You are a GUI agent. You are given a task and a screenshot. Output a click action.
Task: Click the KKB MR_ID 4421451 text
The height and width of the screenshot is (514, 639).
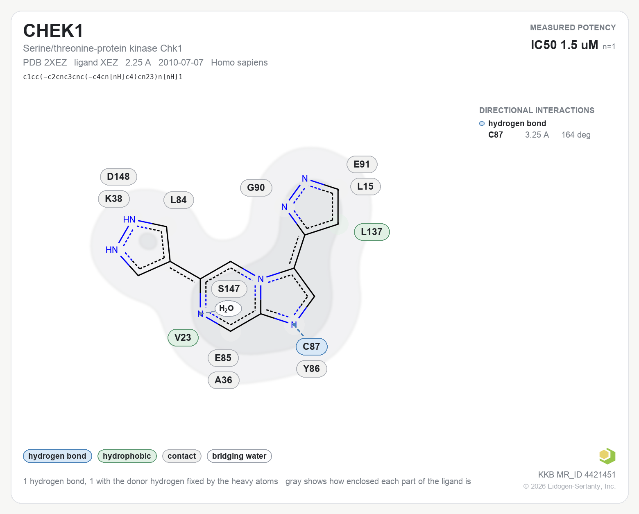577,475
